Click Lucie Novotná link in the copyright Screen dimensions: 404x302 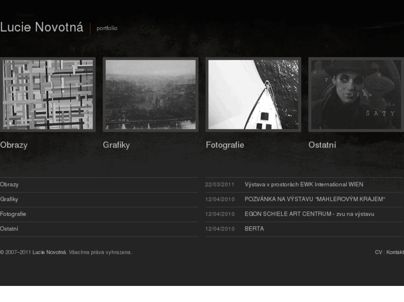(49, 252)
